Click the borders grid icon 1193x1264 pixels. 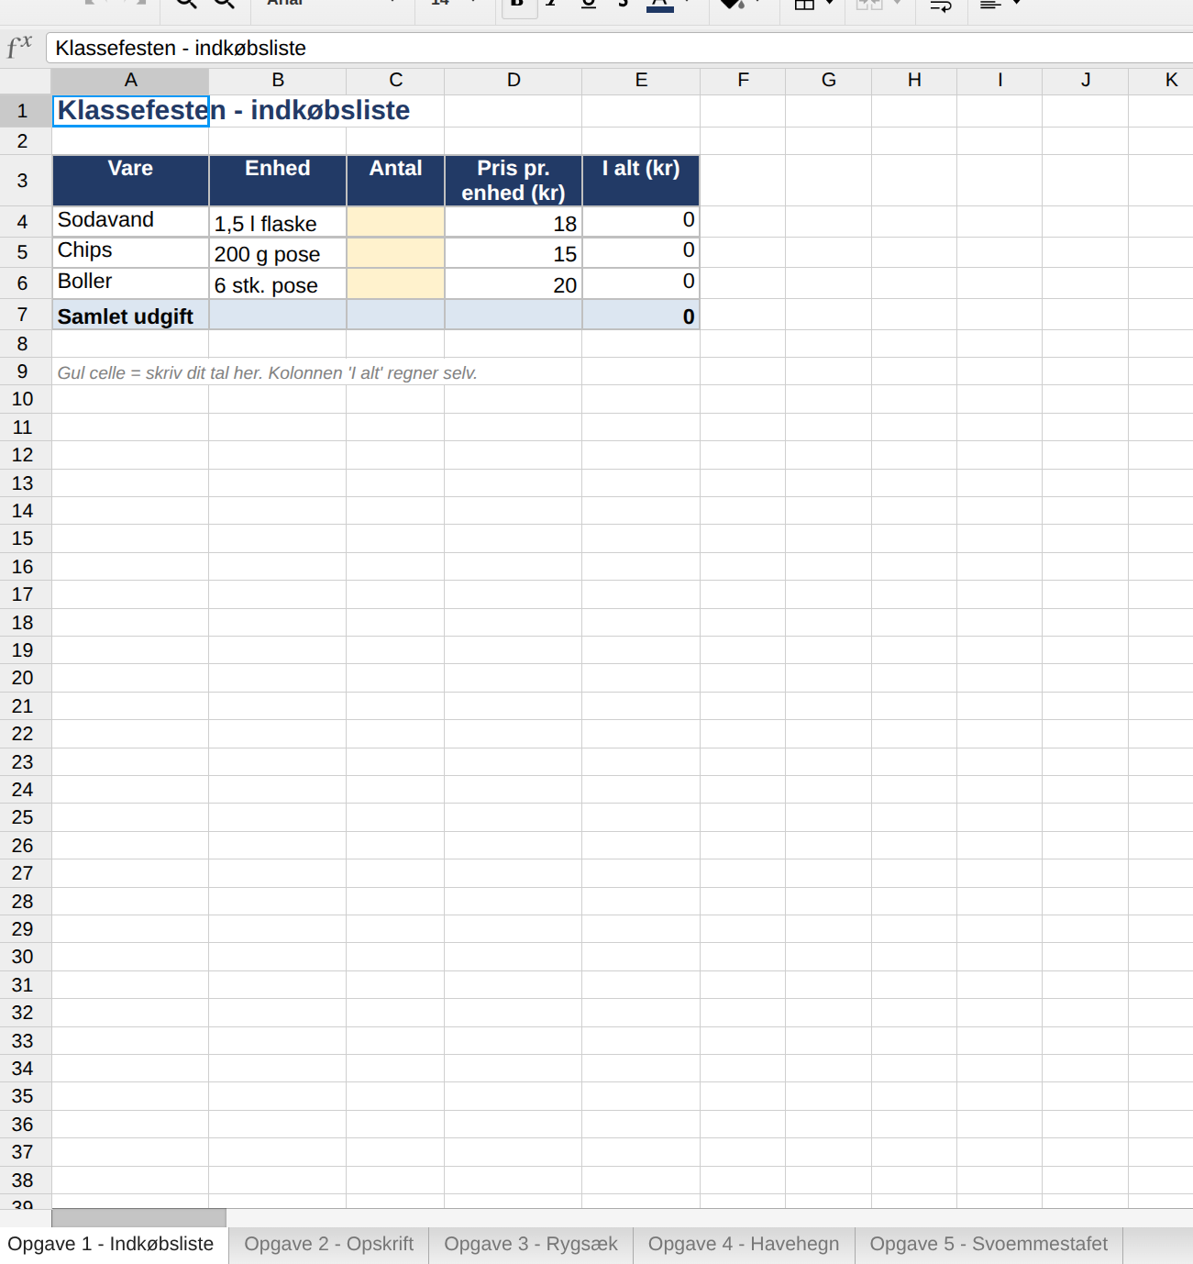[804, 4]
